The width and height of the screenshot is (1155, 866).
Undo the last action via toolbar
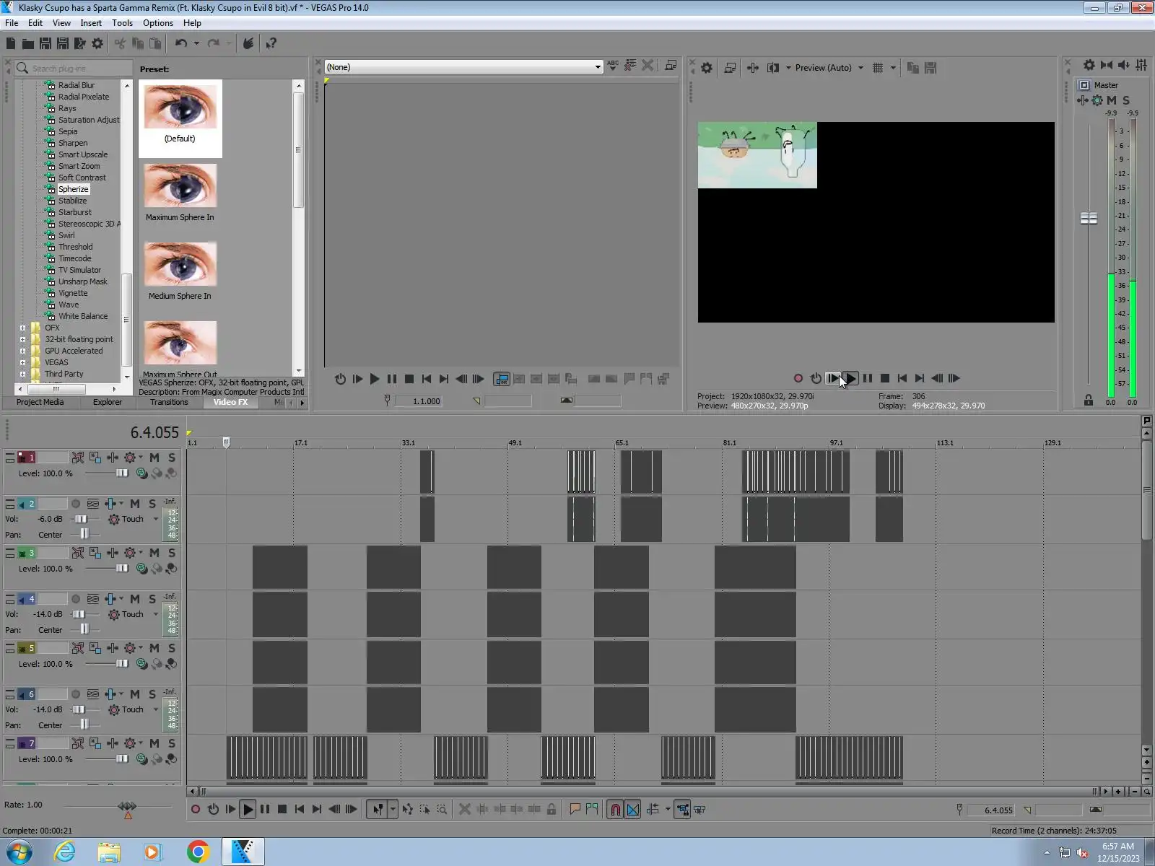[180, 44]
